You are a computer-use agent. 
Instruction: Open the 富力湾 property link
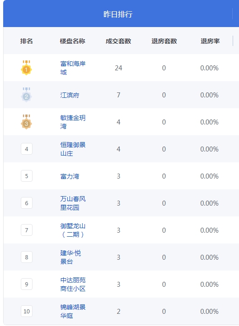(x=70, y=176)
